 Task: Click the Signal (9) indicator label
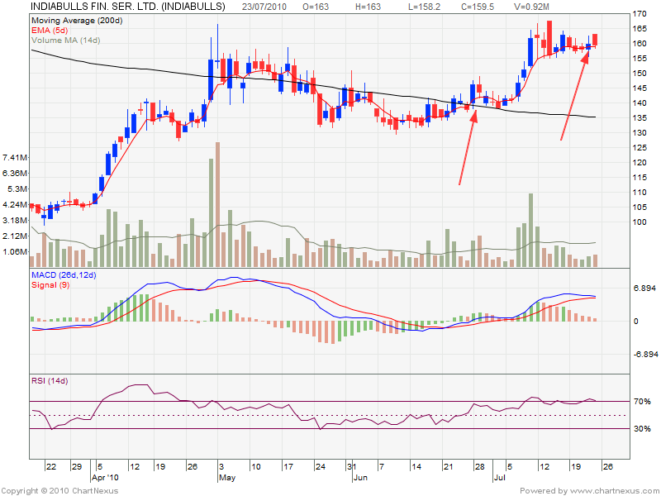click(52, 284)
